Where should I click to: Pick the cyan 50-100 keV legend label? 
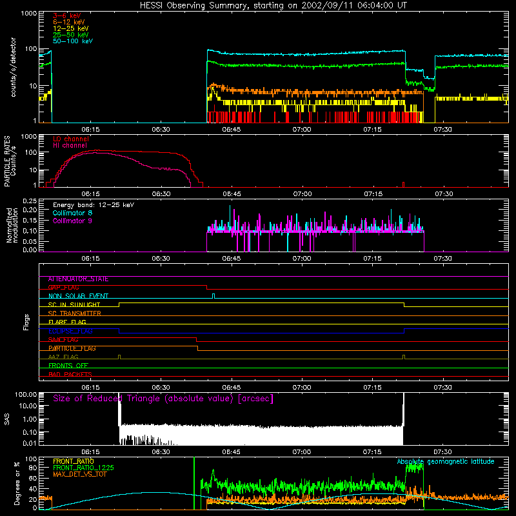click(73, 41)
